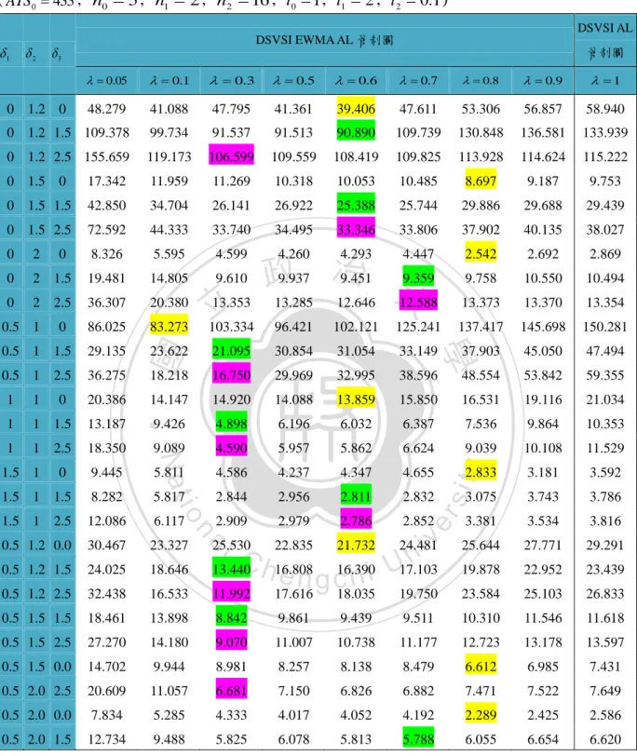
Task: Click the value 36.307
Action: [106, 303]
